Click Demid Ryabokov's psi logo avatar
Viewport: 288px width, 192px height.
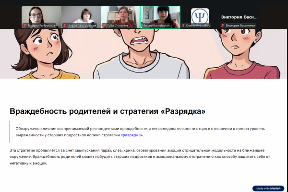200,15
